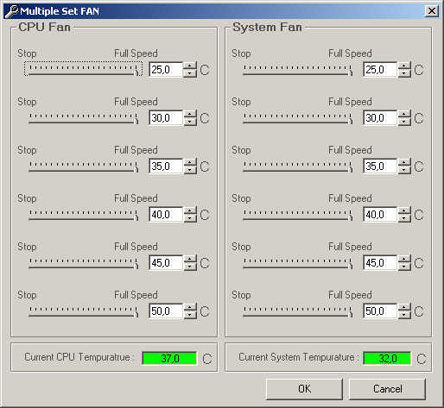Image resolution: width=444 pixels, height=408 pixels.
Task: Click the Cancel button
Action: point(387,389)
